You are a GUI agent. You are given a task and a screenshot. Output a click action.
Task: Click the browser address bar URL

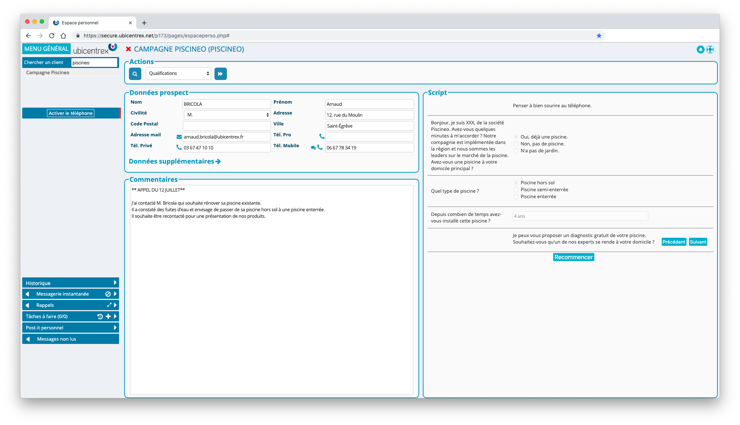pos(157,36)
